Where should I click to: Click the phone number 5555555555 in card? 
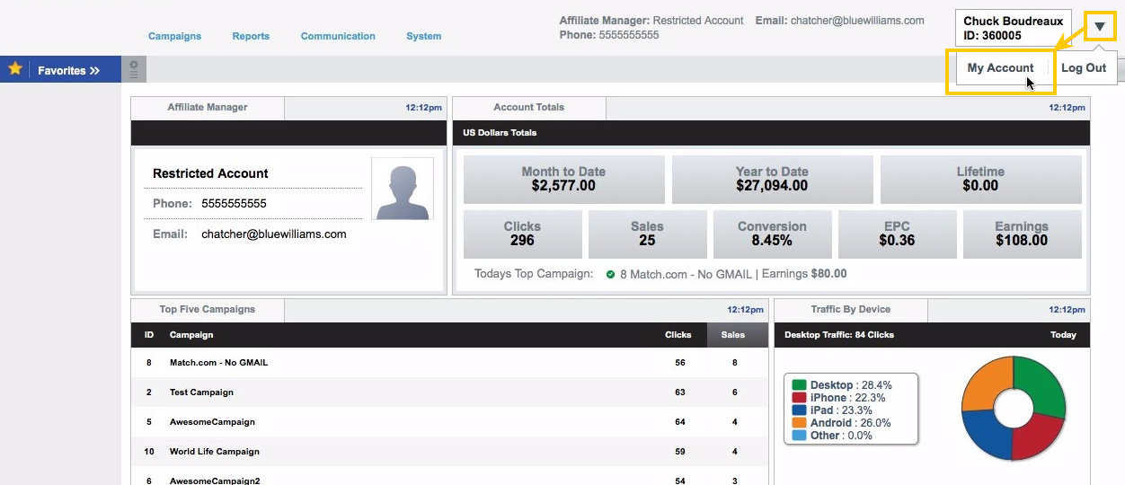click(x=234, y=203)
